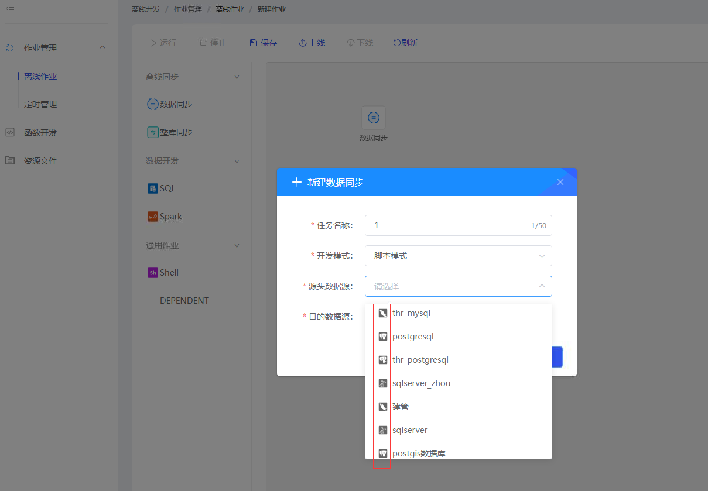Open 作业管理 breadcrumb link
Screen dimensions: 708x491
187,9
